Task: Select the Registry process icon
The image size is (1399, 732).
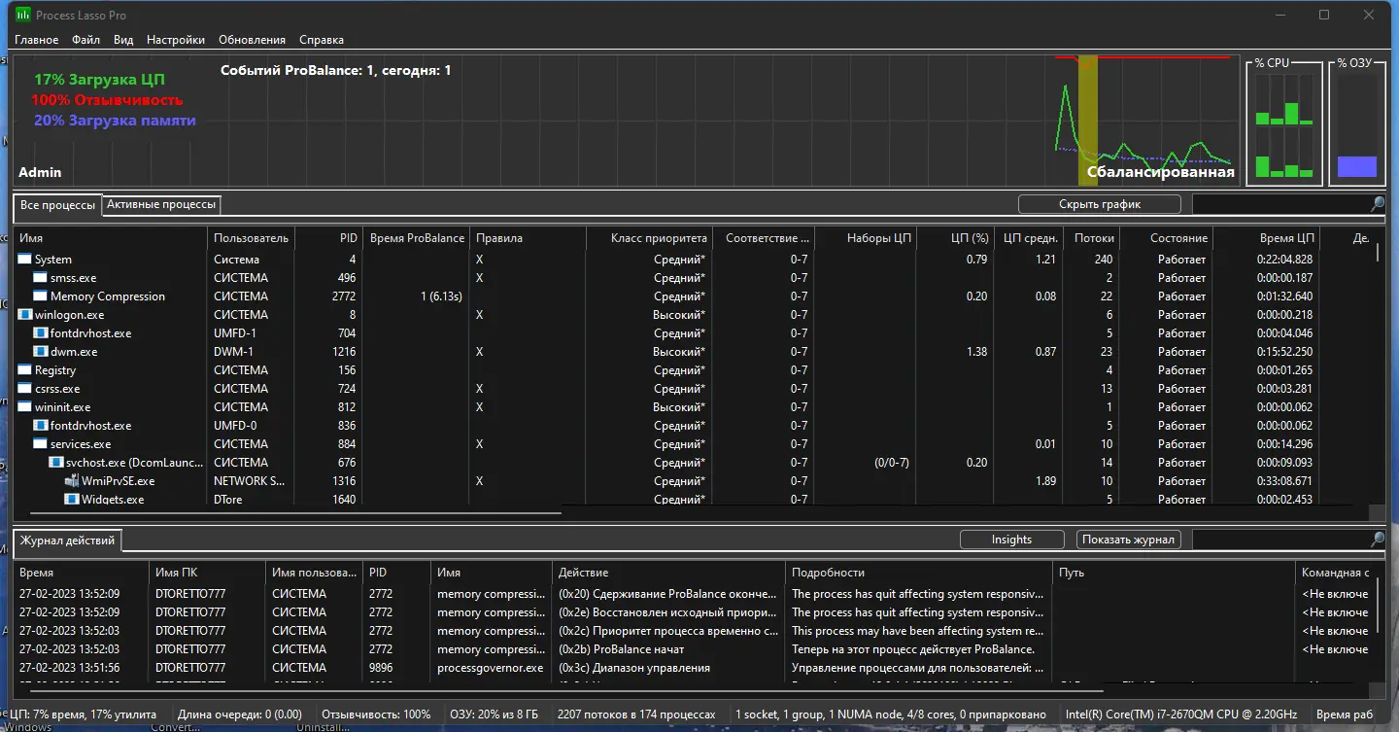Action: tap(25, 370)
